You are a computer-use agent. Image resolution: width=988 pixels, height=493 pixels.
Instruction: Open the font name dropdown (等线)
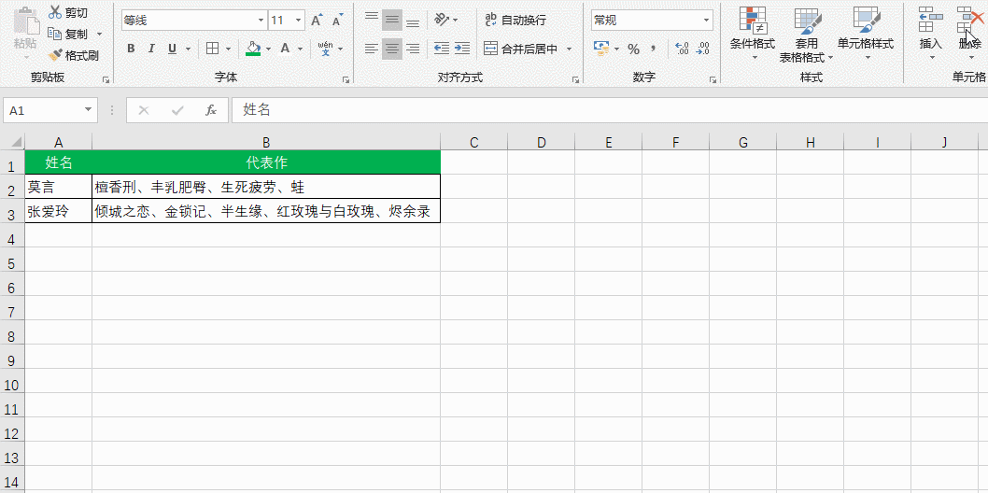click(x=262, y=21)
